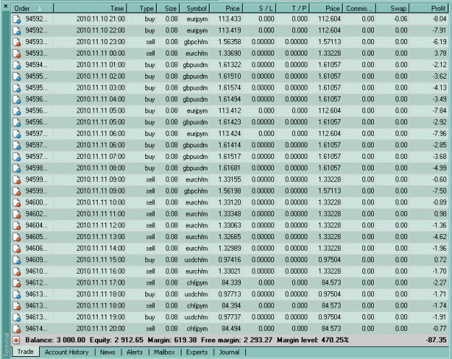Sort by the Order column header
Viewport: 452px width, 359px height.
33,9
